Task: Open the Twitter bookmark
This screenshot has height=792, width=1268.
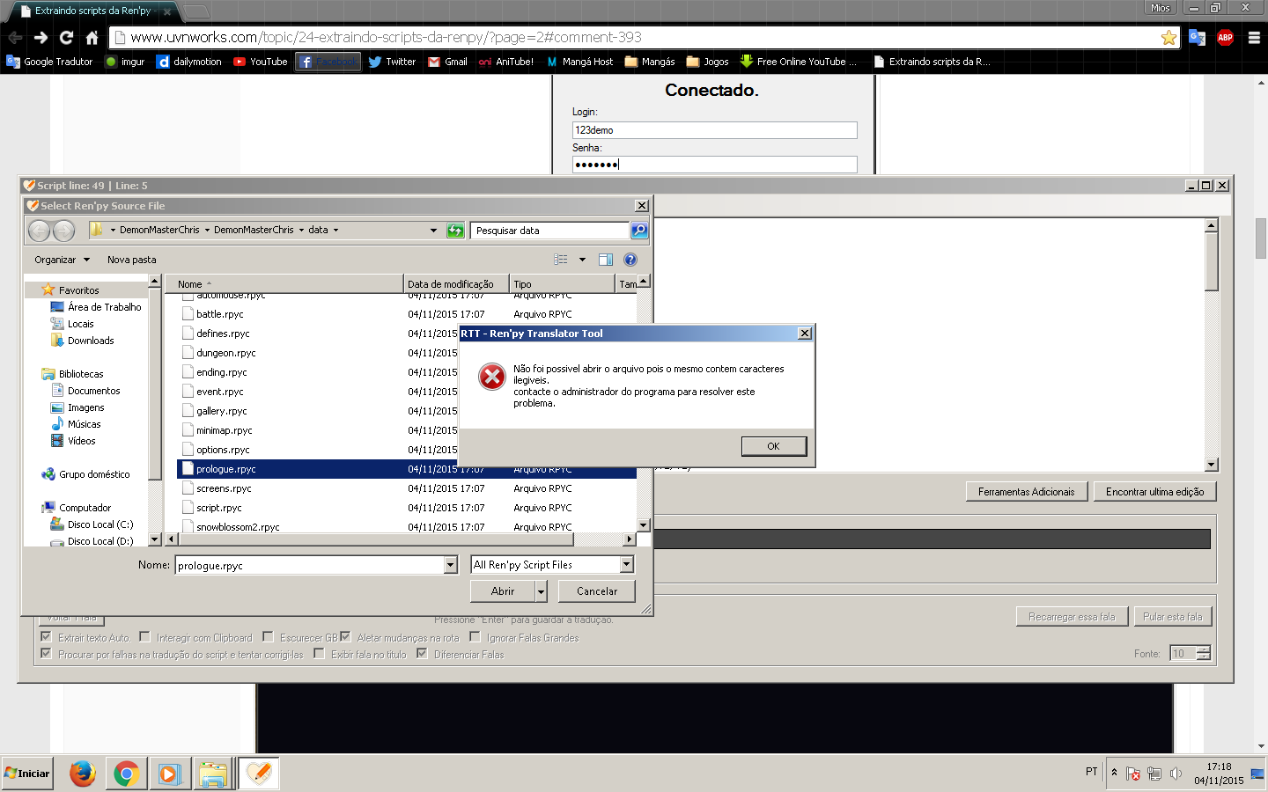Action: pos(392,62)
